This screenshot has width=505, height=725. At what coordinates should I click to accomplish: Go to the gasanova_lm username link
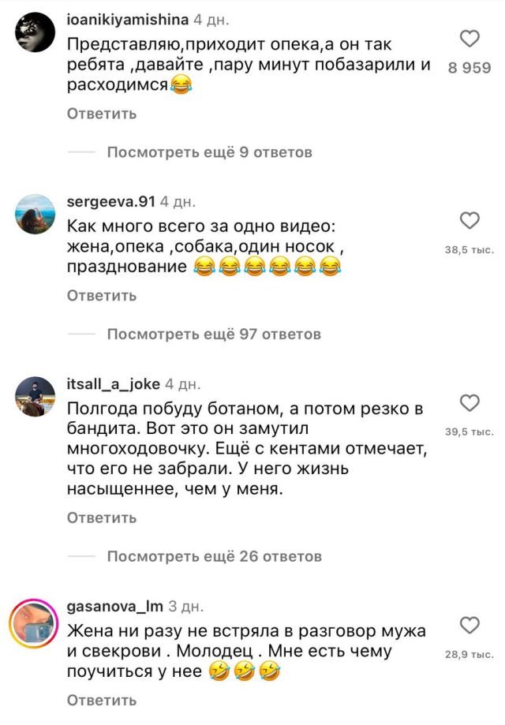pos(115,607)
